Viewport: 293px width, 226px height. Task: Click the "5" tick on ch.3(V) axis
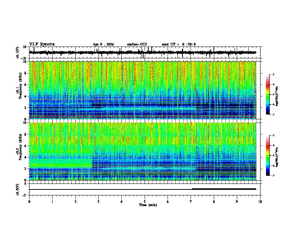[26, 184]
